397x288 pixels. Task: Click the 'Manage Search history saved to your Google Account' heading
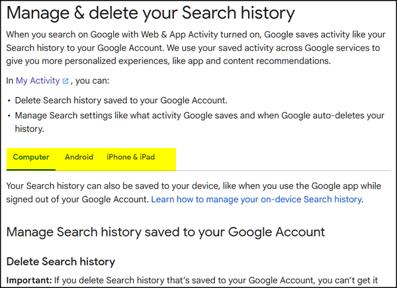click(x=165, y=232)
